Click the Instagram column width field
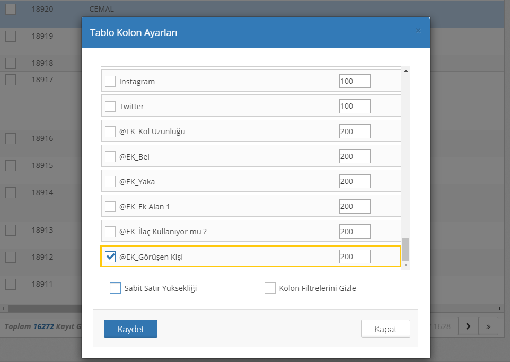510x362 pixels. pos(354,81)
